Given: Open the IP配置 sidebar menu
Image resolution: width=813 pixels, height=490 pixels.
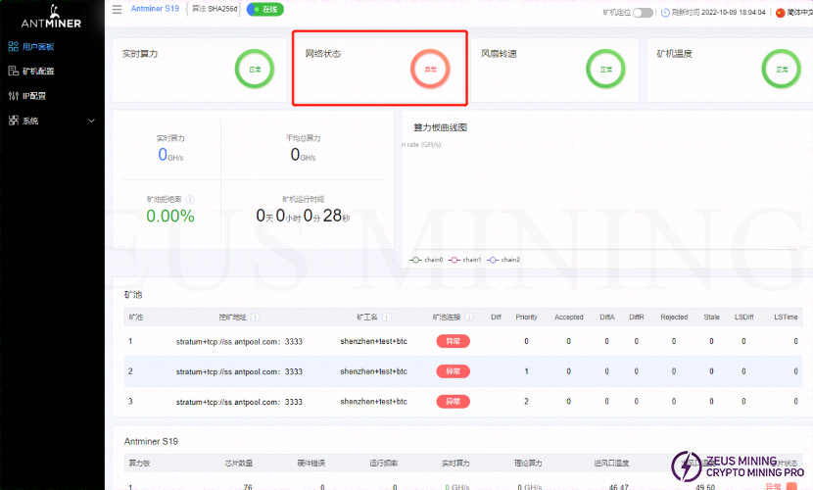Looking at the screenshot, I should point(34,96).
